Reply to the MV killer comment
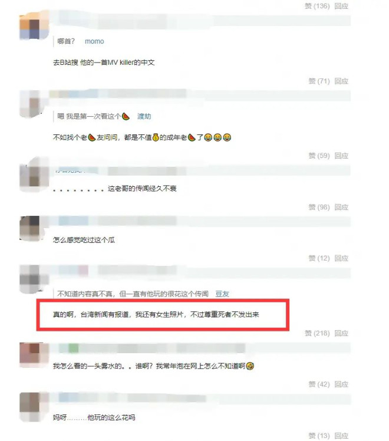Viewport: 389px width, 441px height. (x=341, y=81)
